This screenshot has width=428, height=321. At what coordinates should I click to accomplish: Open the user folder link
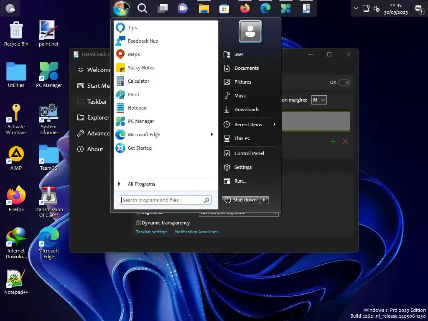[x=249, y=54]
